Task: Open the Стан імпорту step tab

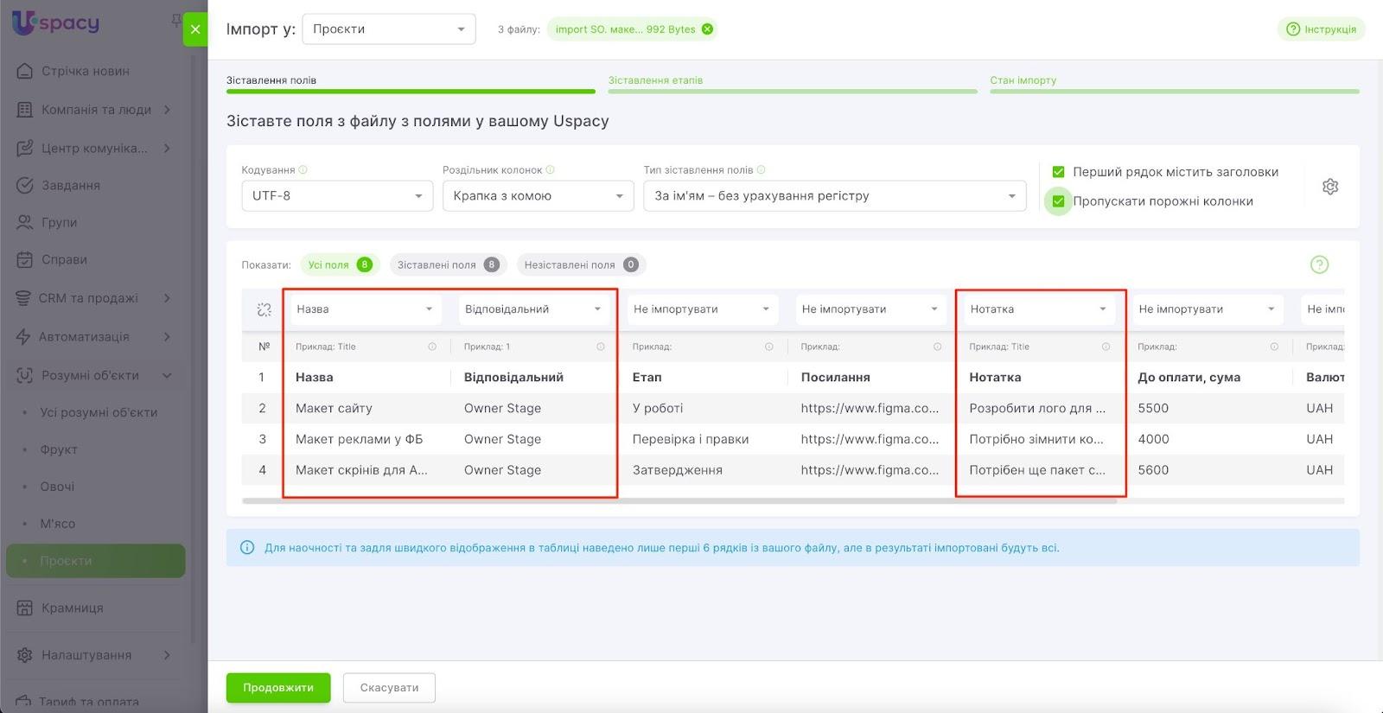Action: tap(1023, 80)
